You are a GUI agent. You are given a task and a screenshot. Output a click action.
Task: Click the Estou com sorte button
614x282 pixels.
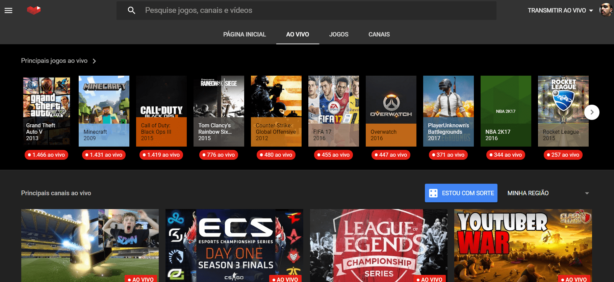(461, 193)
